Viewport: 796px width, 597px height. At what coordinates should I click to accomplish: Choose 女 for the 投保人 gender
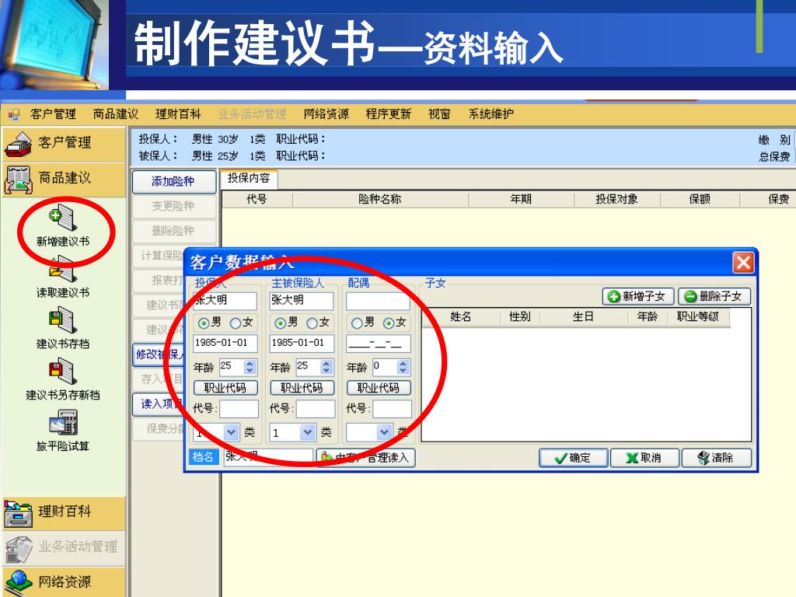click(x=236, y=323)
